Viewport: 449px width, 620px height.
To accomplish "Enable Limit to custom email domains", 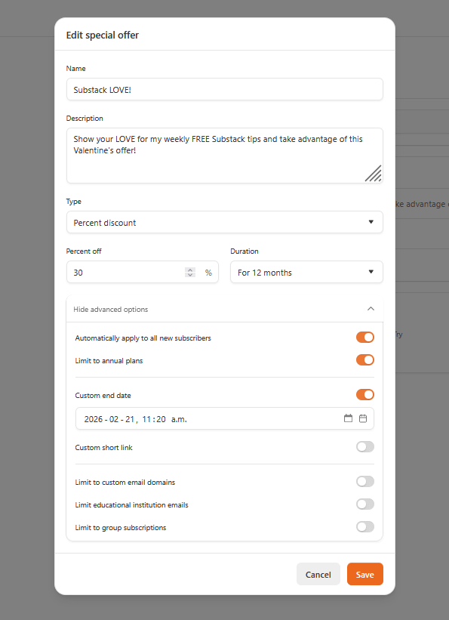I will [364, 482].
